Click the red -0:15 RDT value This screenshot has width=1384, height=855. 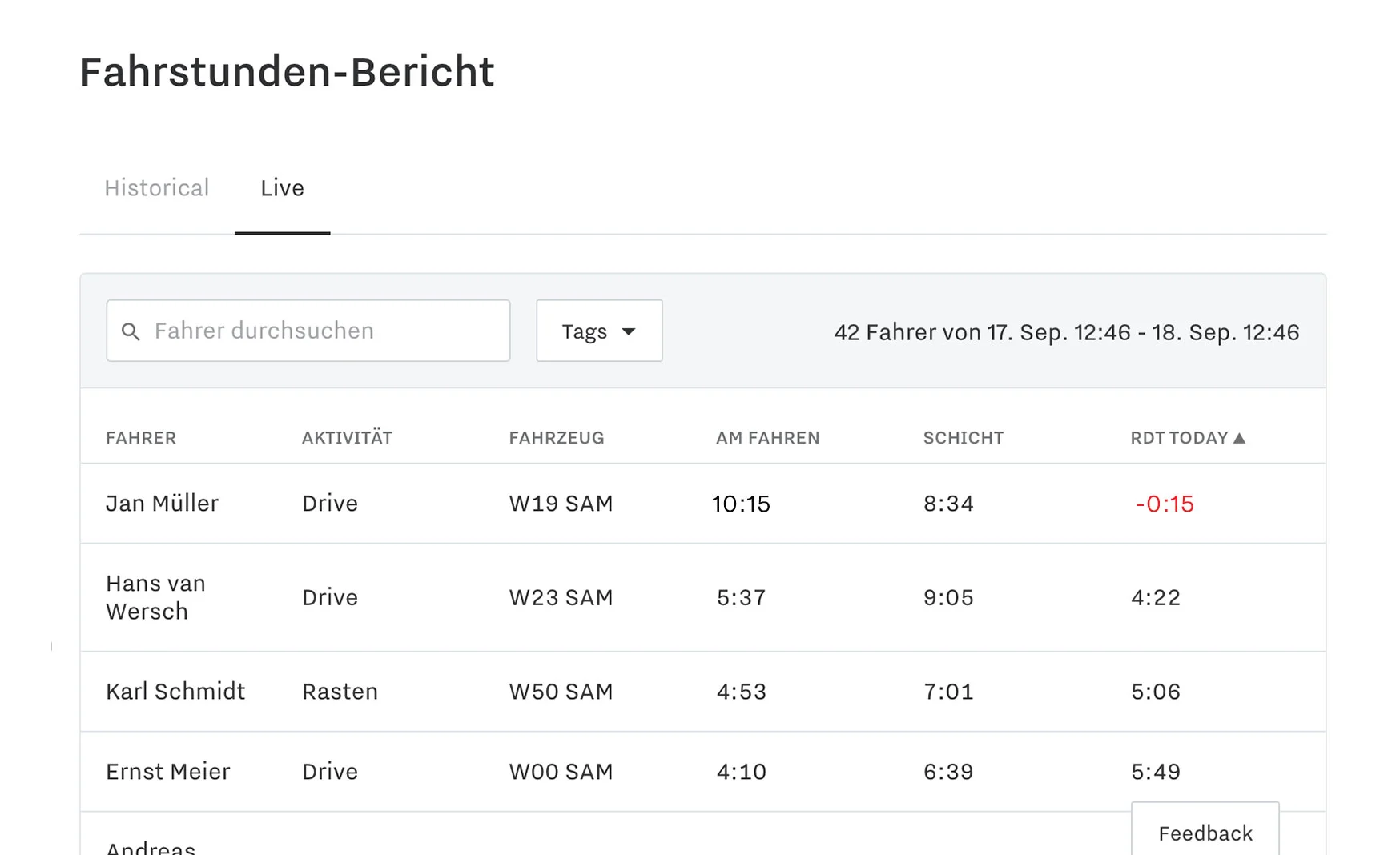pos(1165,504)
